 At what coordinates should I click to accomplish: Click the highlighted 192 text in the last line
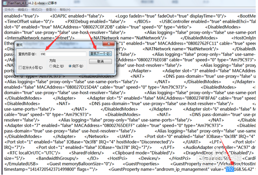point(230,169)
